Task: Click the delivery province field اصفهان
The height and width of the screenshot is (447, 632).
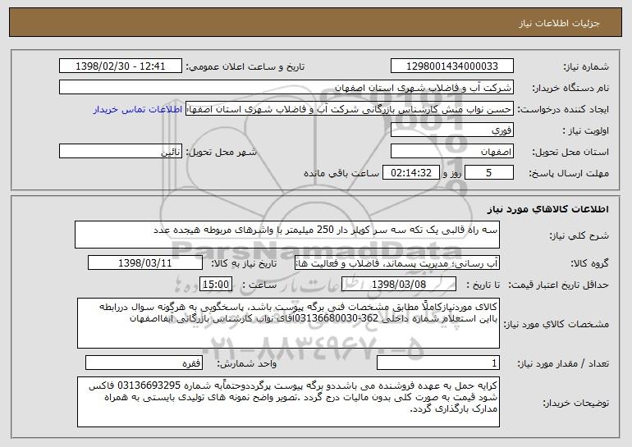Action: pyautogui.click(x=451, y=152)
